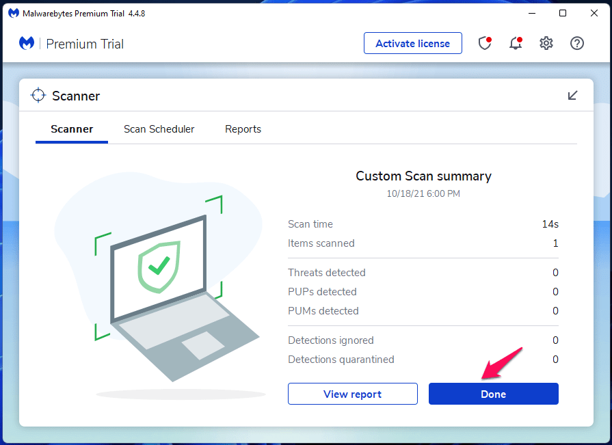Click the Scanner crosshair icon
This screenshot has height=445, width=612.
tap(38, 95)
